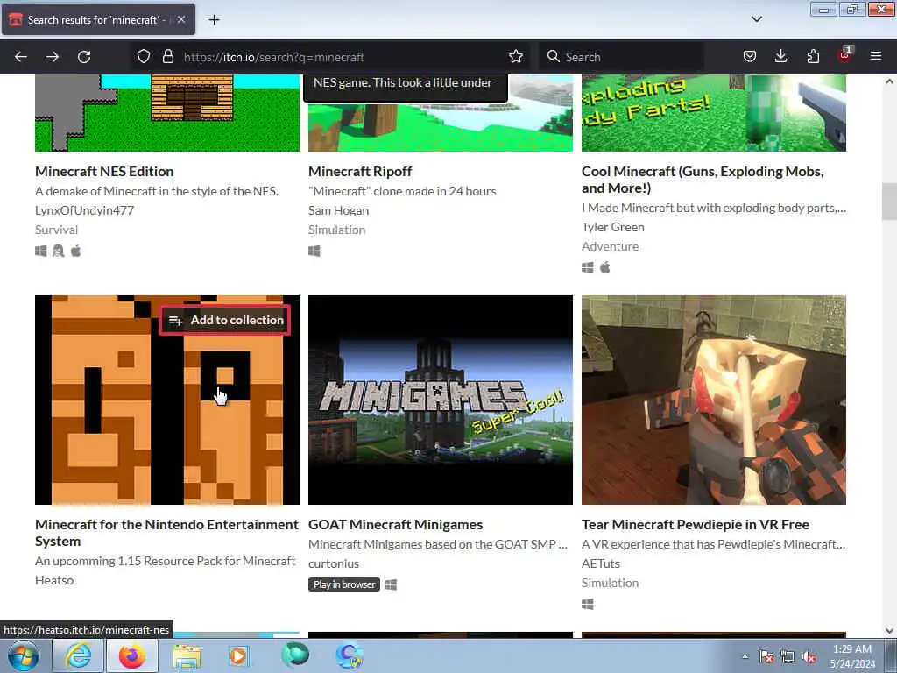Expand the list all tabs chevron

pos(756,19)
